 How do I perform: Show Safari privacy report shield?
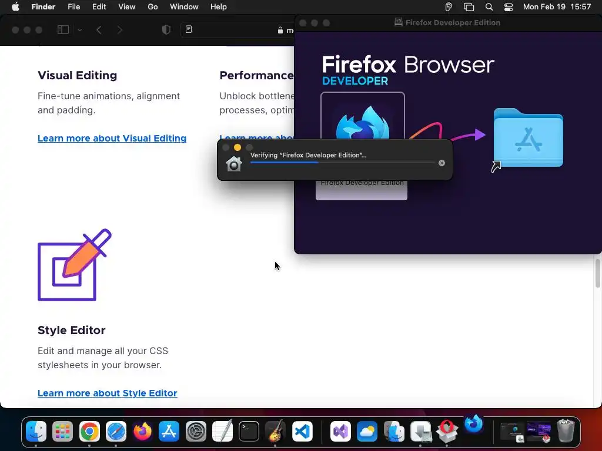(x=166, y=29)
